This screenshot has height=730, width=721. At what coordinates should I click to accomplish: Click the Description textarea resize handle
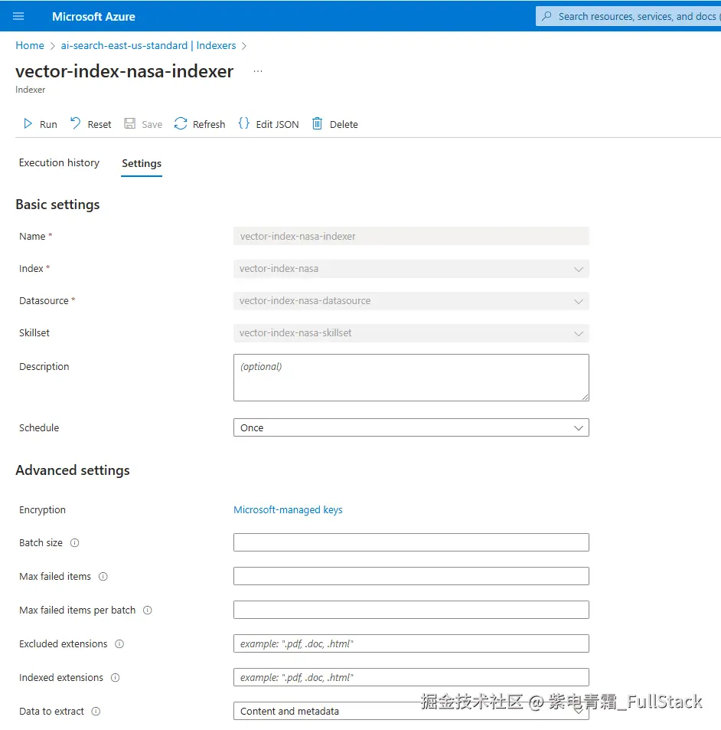click(x=586, y=397)
